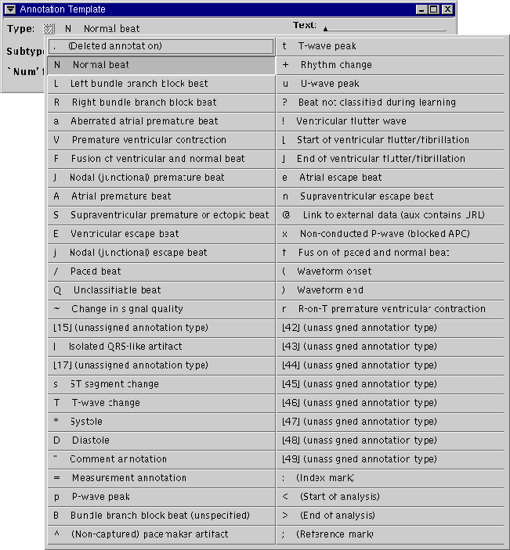Click the Text input field
510x550 pixels.
point(384,30)
